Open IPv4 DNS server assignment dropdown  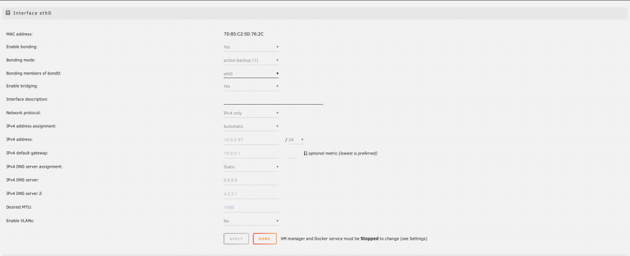point(251,167)
